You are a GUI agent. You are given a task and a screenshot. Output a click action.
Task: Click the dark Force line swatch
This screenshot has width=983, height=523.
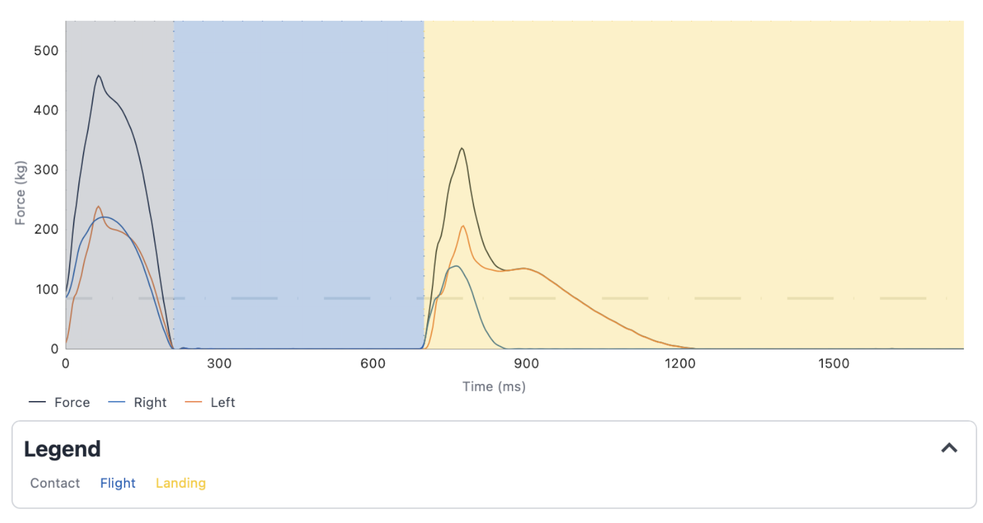click(x=37, y=402)
